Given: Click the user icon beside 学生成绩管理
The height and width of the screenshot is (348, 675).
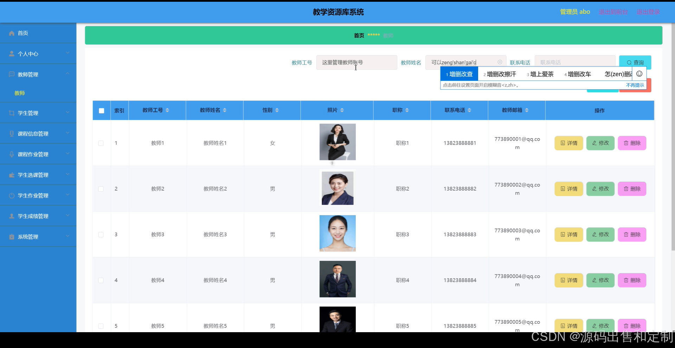Looking at the screenshot, I should click(x=12, y=216).
